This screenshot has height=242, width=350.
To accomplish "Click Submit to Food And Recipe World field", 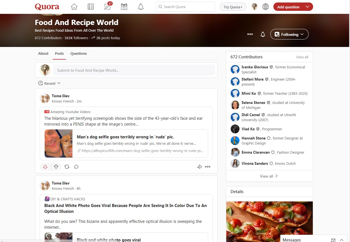I will pyautogui.click(x=134, y=70).
